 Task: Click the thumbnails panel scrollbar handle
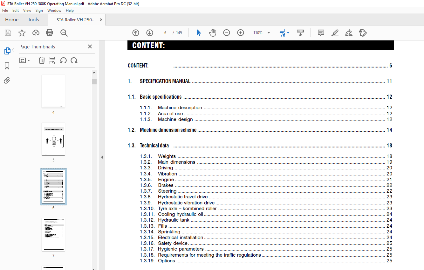(94, 81)
